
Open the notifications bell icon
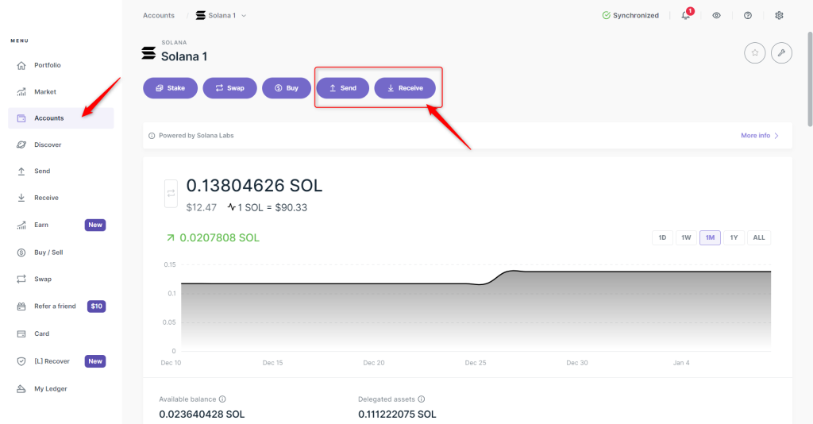pos(686,15)
